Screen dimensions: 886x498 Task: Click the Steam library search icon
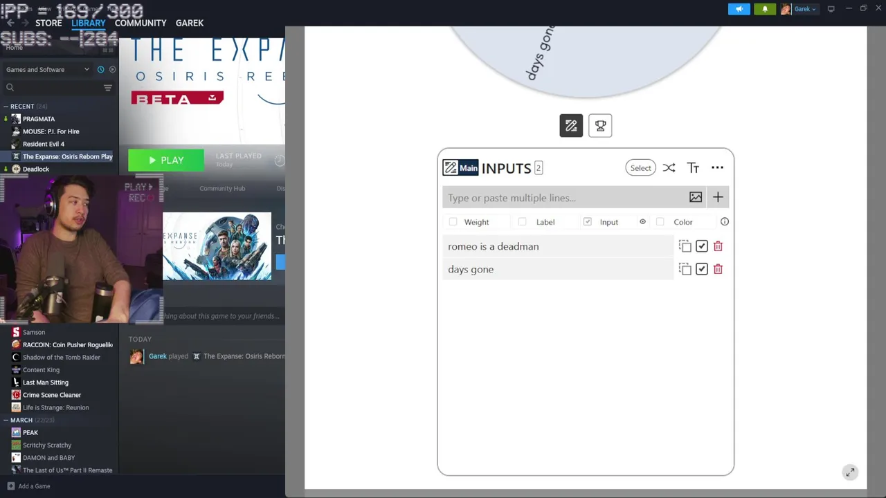10,88
